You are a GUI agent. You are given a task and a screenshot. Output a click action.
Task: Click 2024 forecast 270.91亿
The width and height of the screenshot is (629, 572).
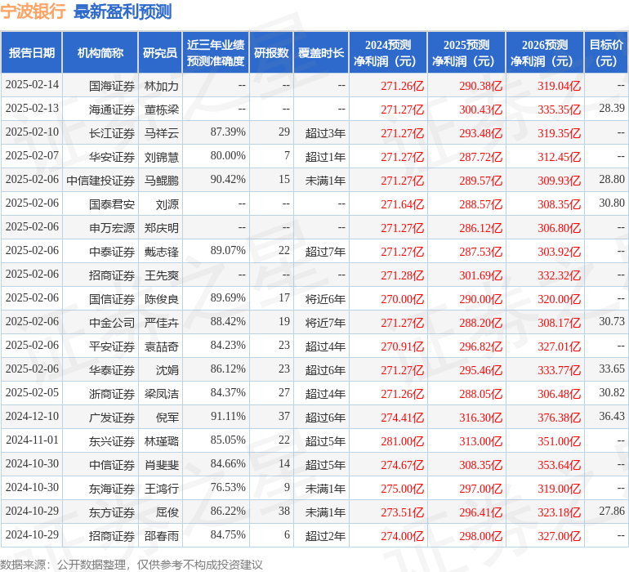[x=403, y=346]
